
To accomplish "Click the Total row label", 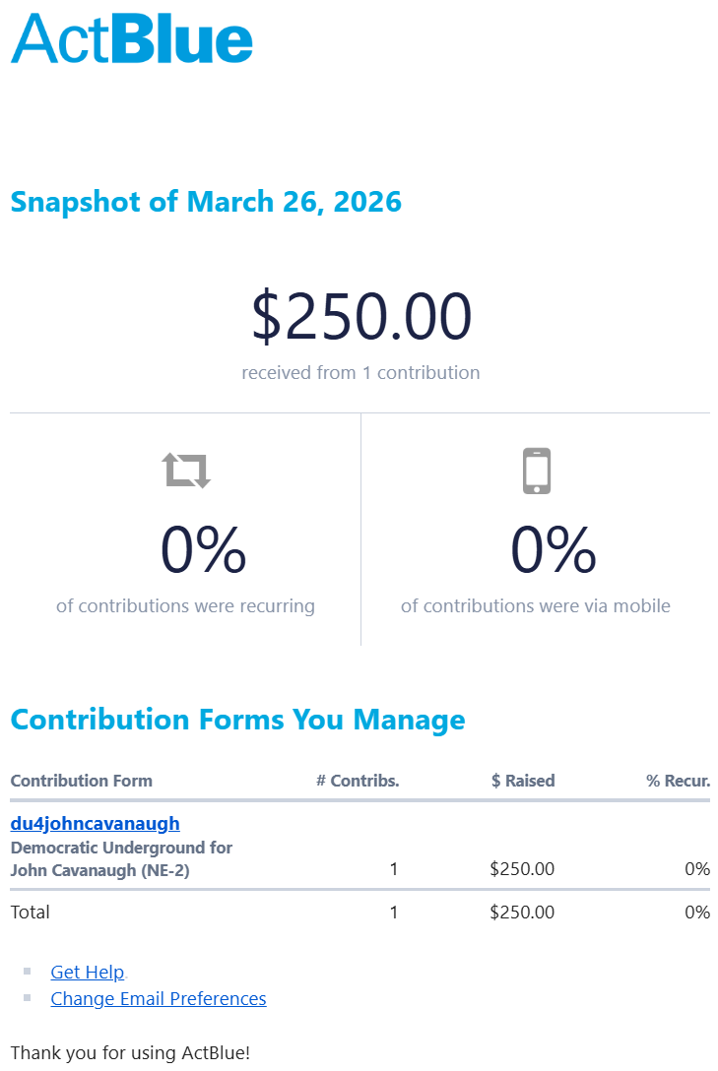I will pos(31,913).
